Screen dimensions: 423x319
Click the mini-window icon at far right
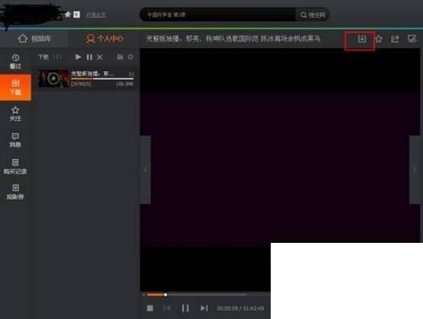[412, 39]
